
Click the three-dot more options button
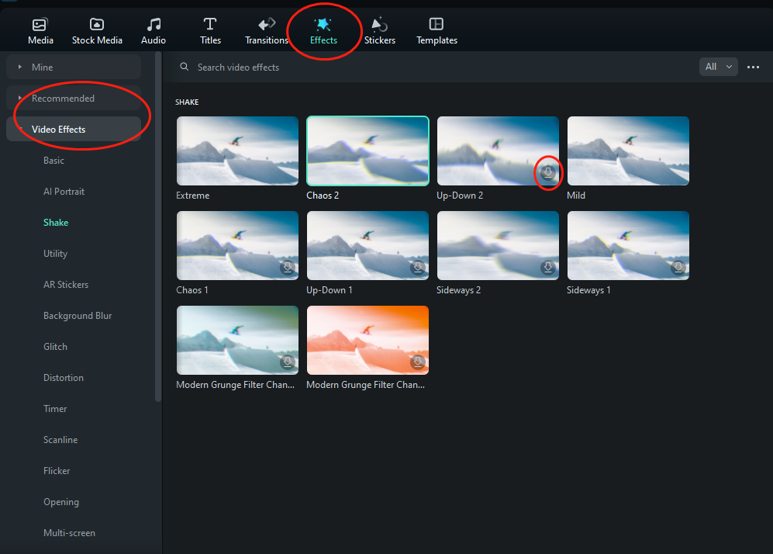tap(753, 68)
